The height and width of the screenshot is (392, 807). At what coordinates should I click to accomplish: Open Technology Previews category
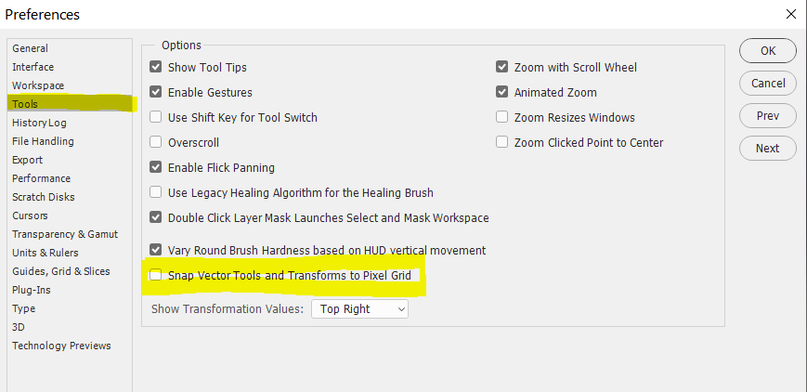[x=61, y=346]
